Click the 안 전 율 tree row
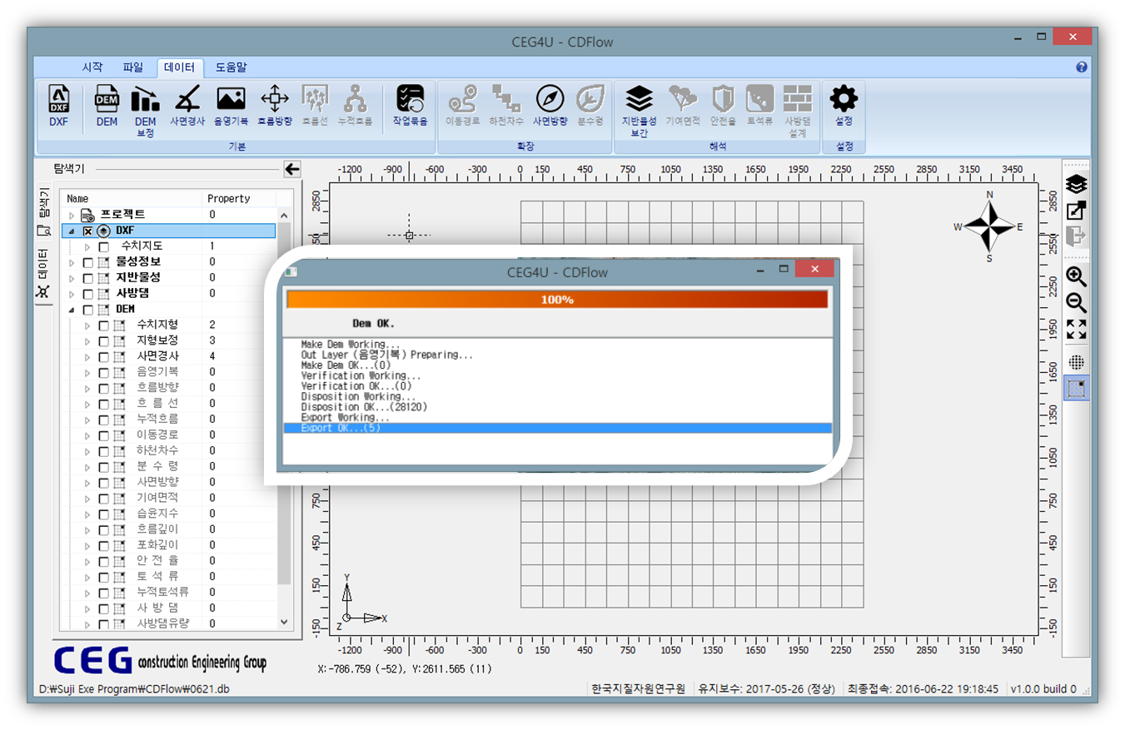1125x730 pixels. pyautogui.click(x=169, y=560)
